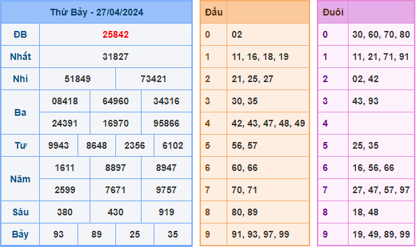Viewport: 416px width, 247px height.
Task: Click the Đuôi cell '25, 35'
Action: pos(381,145)
